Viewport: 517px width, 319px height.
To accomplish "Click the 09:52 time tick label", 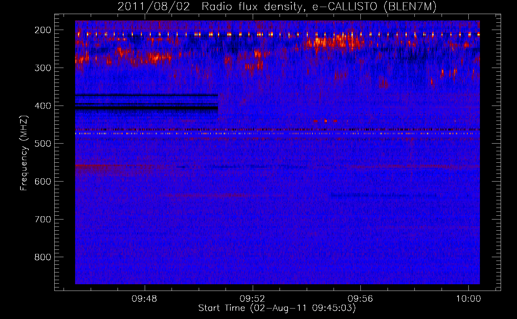I will point(252,299).
